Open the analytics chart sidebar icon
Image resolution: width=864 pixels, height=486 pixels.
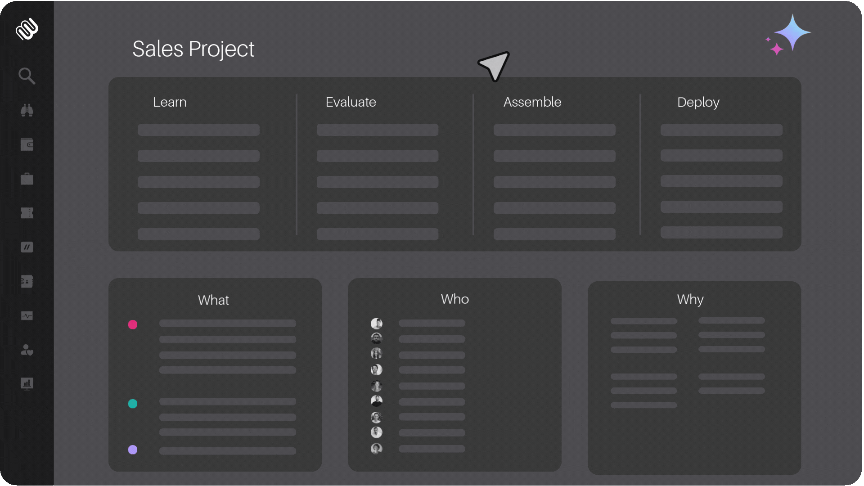pyautogui.click(x=27, y=384)
